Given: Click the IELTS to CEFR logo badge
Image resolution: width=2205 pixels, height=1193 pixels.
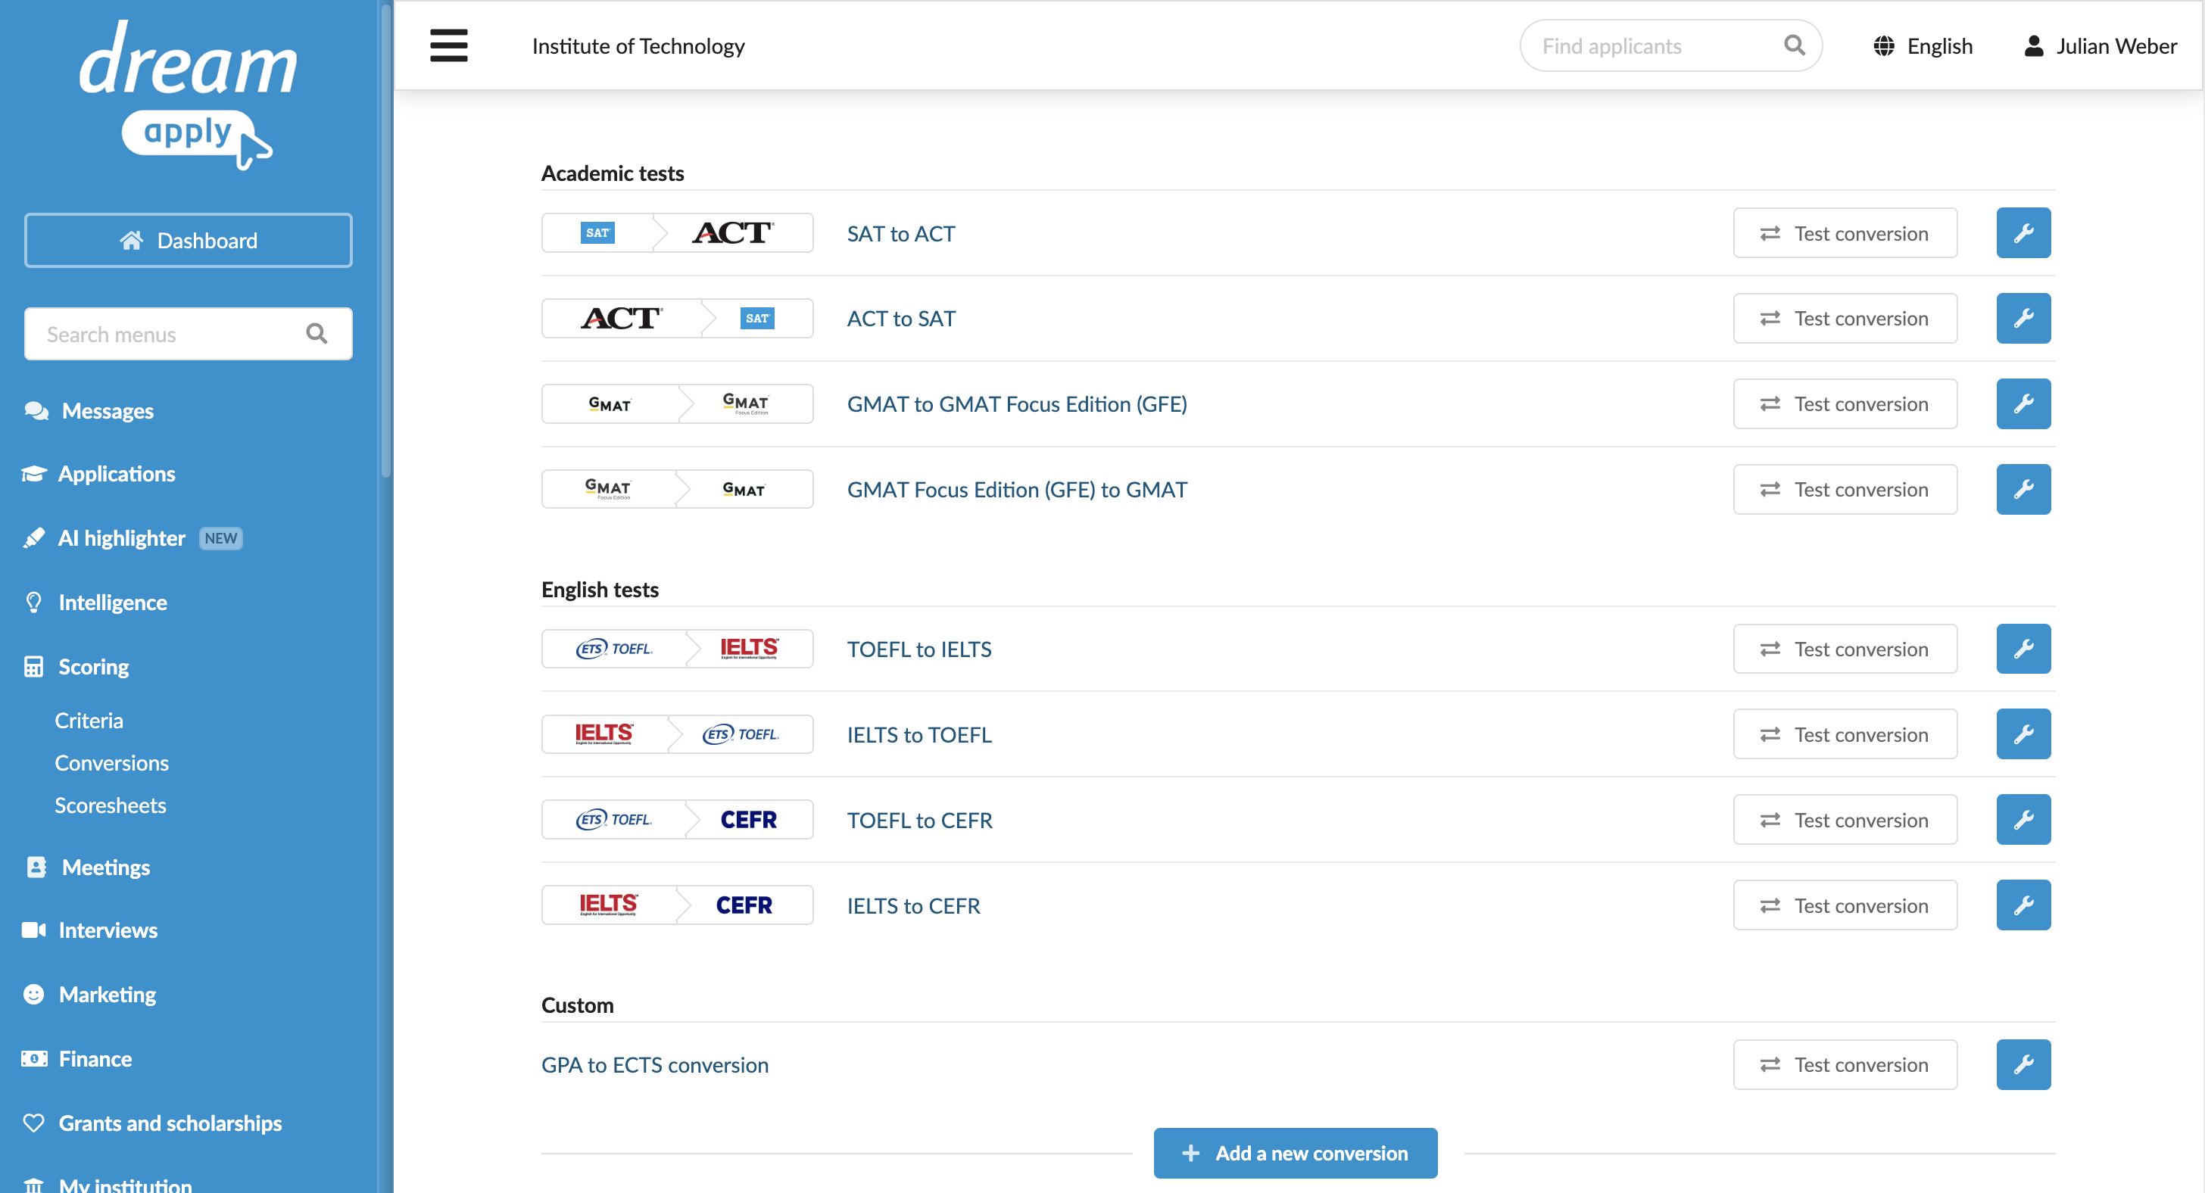Looking at the screenshot, I should [677, 905].
